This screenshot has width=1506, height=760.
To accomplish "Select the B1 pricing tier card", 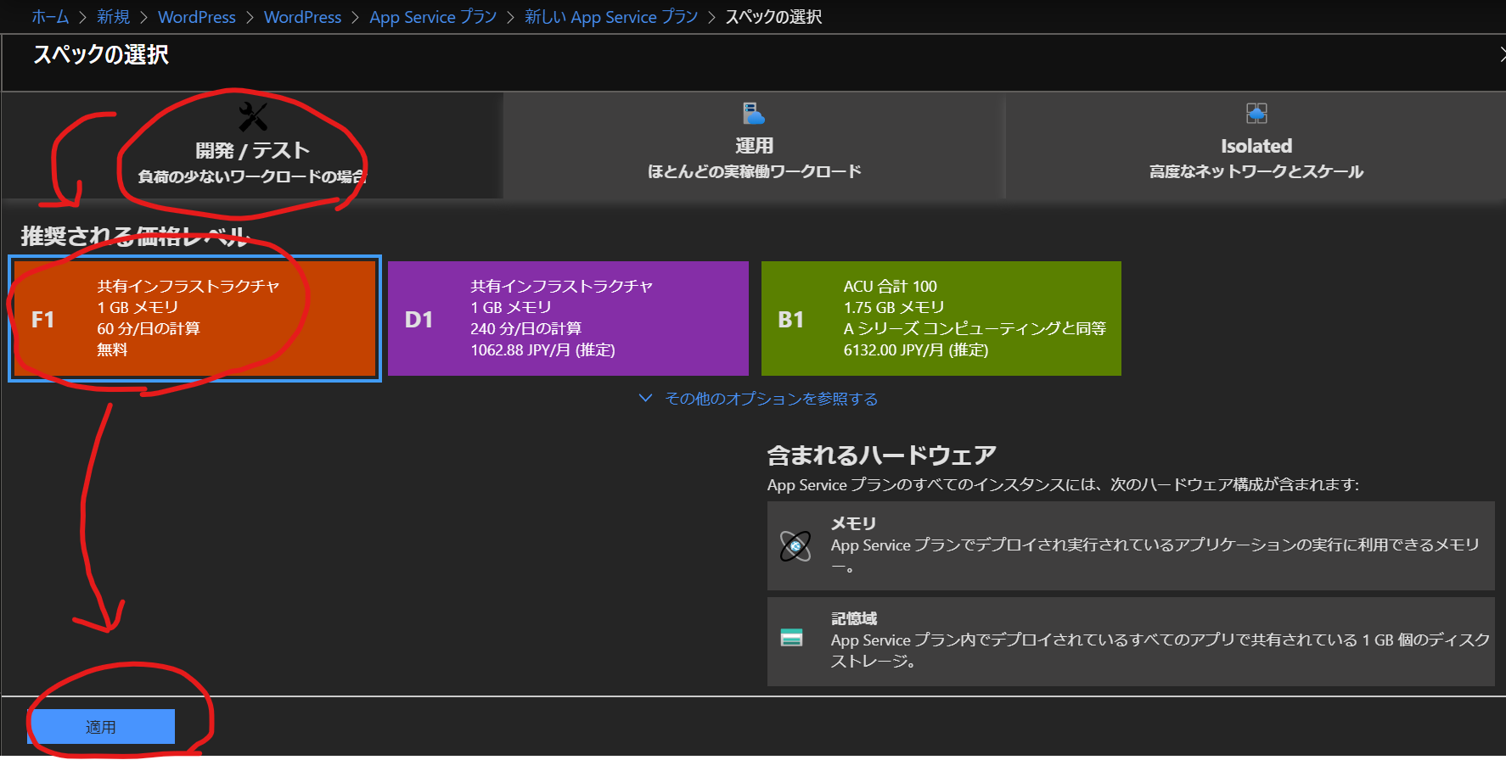I will pos(941,319).
